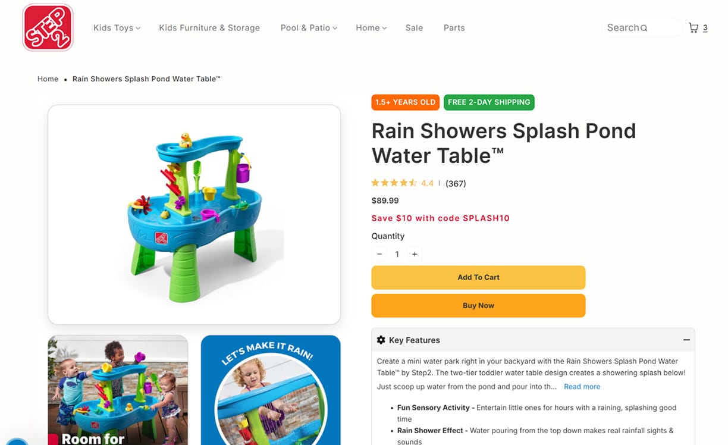
Task: Click the Read more link
Action: click(582, 387)
